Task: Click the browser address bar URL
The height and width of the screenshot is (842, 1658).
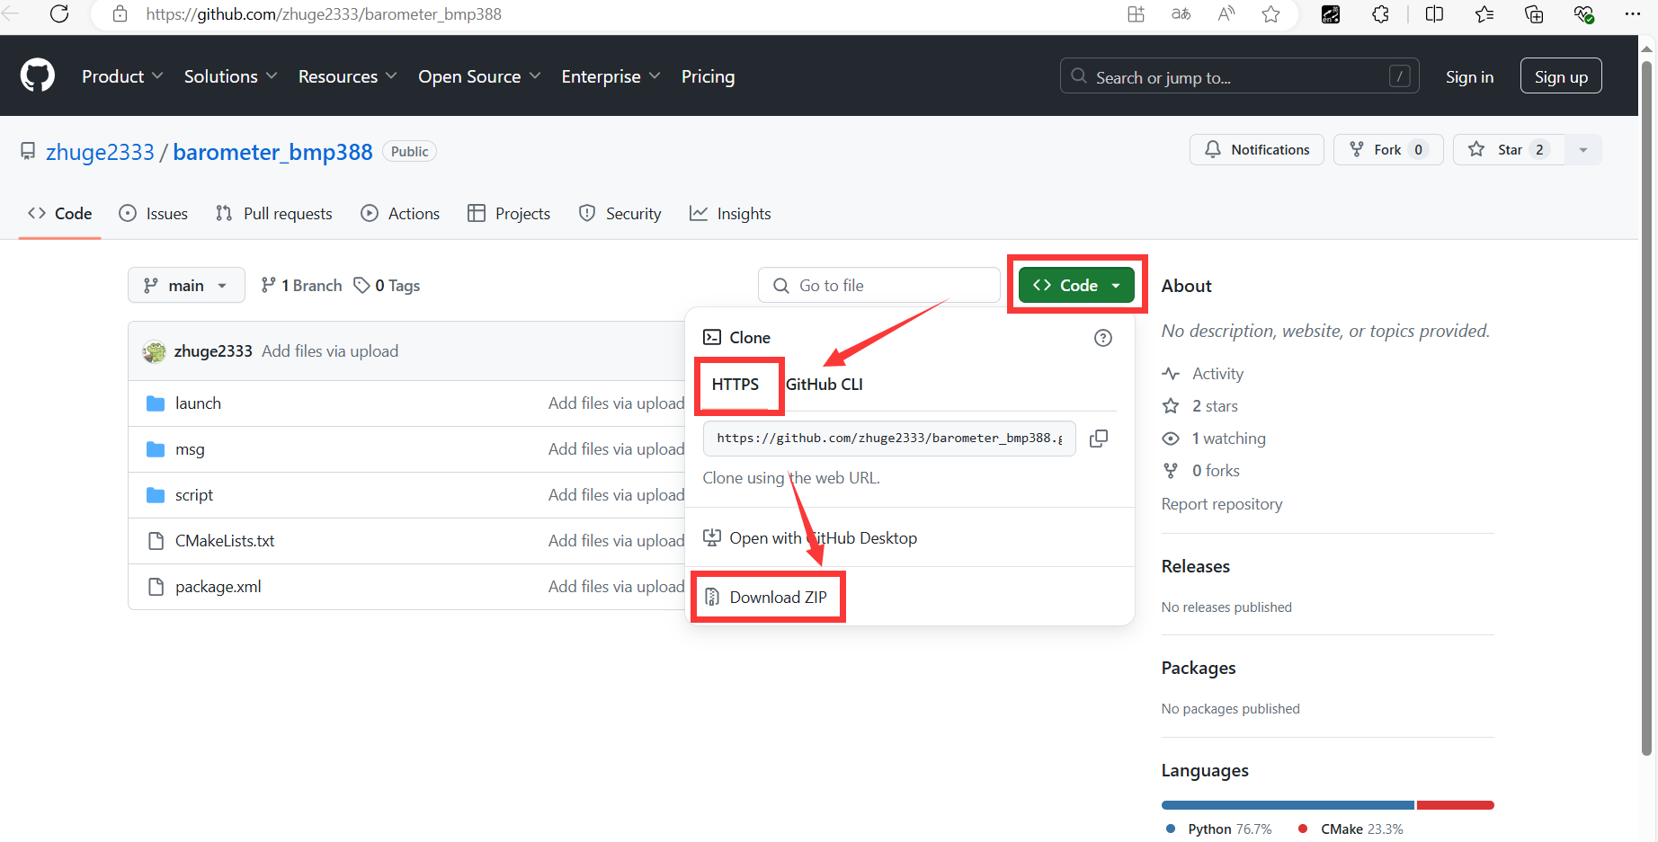Action: pos(324,14)
